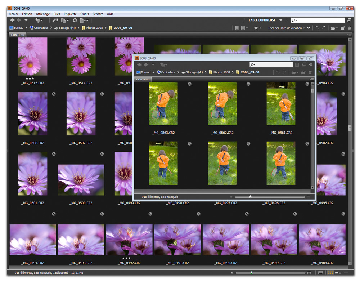Viewport: 360px width, 281px height.
Task: Navigate to Ordinateur in floating window path
Action: coord(166,72)
